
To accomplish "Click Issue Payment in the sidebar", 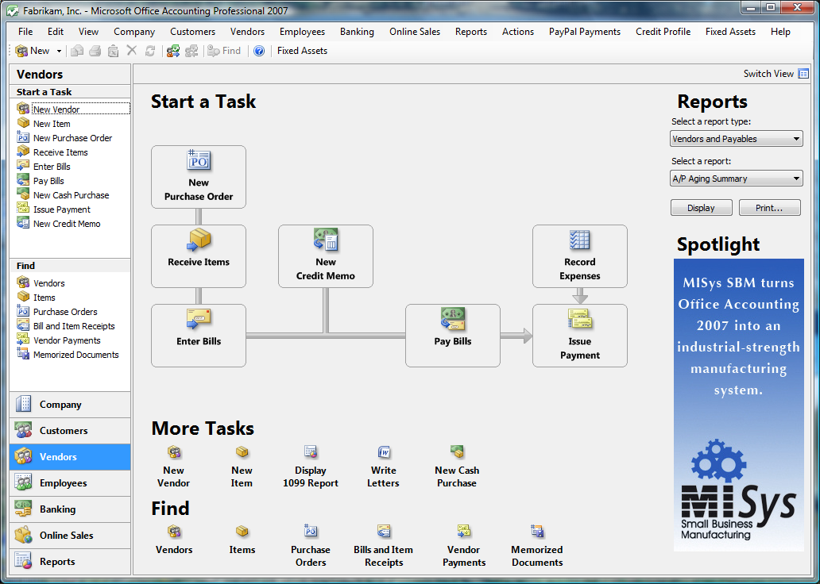I will 62,209.
